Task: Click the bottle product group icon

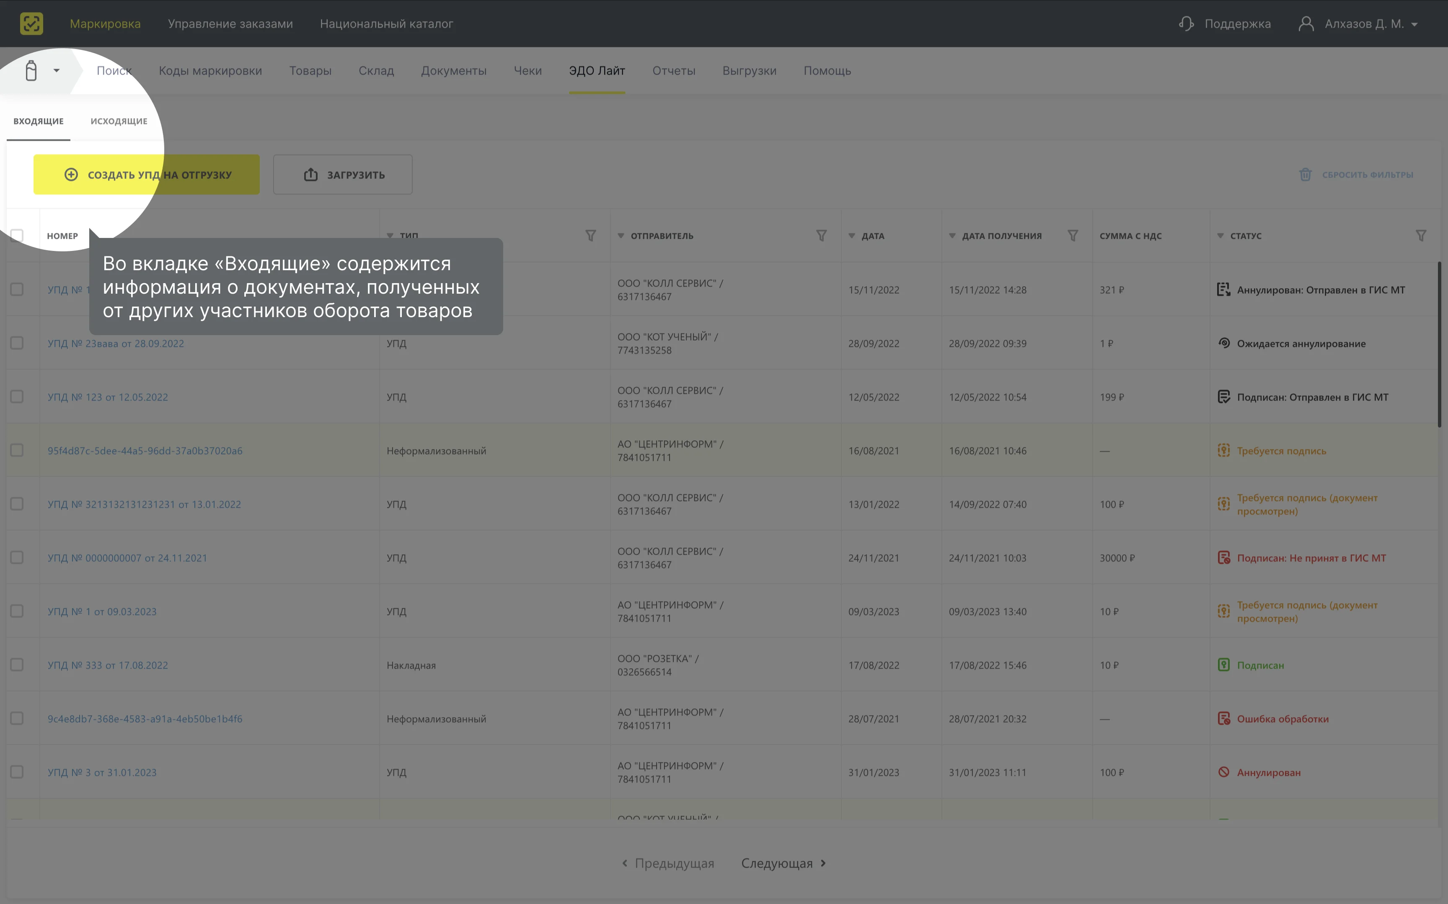Action: (x=31, y=70)
